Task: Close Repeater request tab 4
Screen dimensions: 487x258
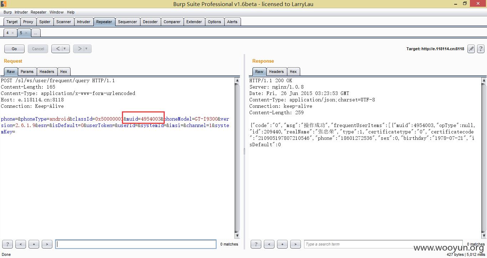Action: [12, 33]
